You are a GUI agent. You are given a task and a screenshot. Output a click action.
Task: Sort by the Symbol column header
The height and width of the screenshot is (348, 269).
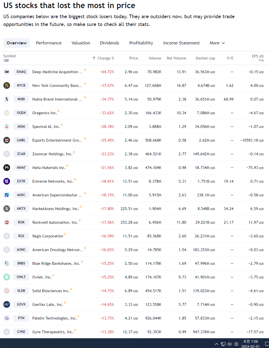click(9, 58)
